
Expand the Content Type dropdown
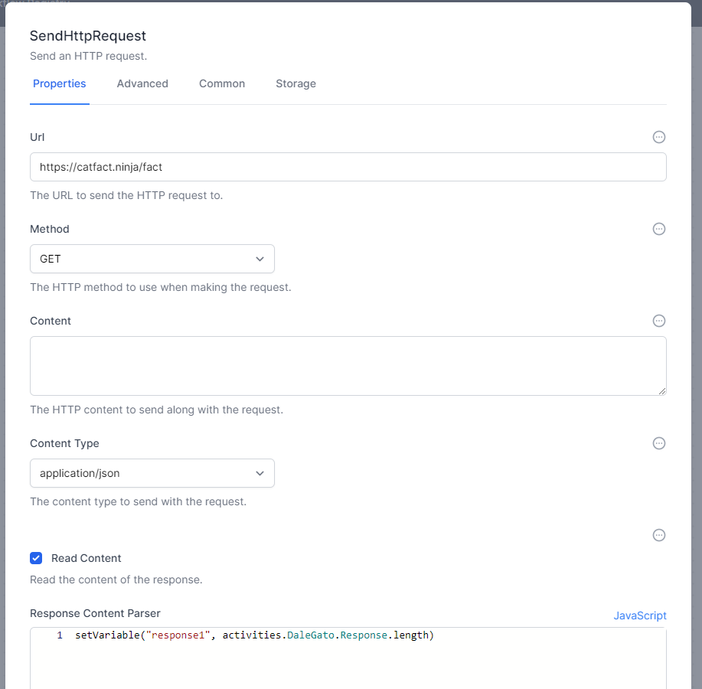152,473
